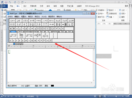Insert the quadratic formula expression
The width and height of the screenshot is (132, 98).
[37, 35]
